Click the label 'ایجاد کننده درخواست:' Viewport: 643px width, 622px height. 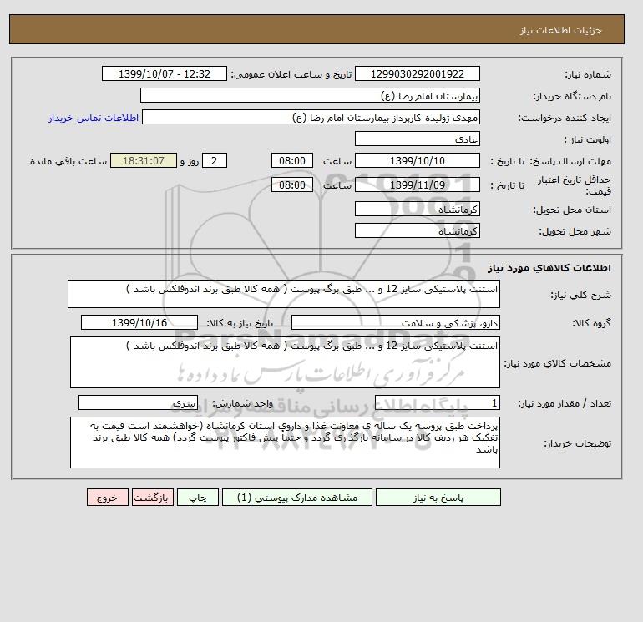(x=565, y=118)
